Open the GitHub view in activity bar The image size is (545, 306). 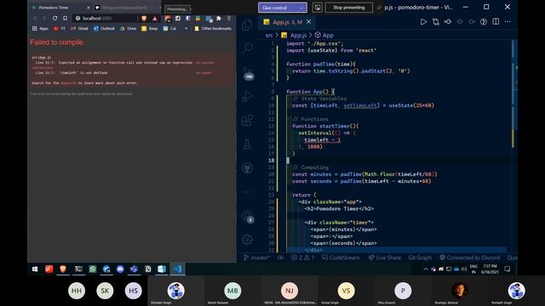point(247,168)
